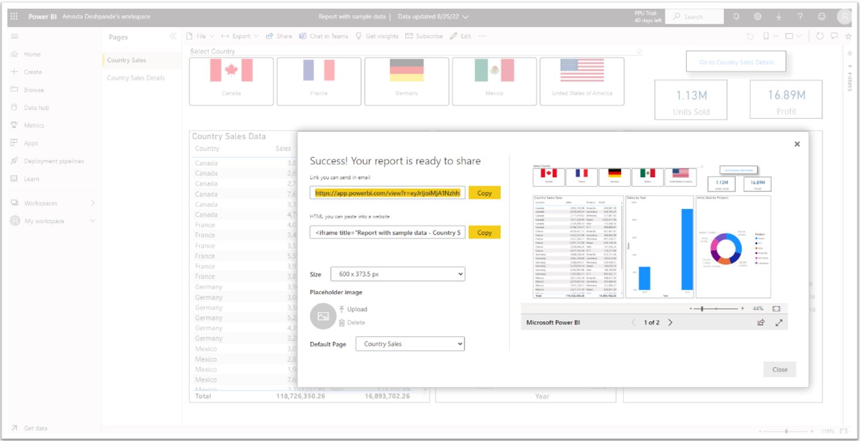This screenshot has height=441, width=860.
Task: Close the share success dialog
Action: (x=797, y=144)
